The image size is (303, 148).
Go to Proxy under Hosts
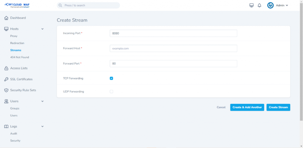(14, 36)
